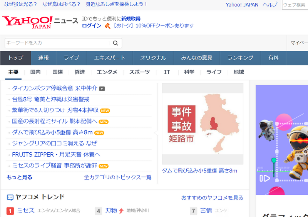Screen dimensions: 308x217
Task: Click the なぜ蛍は光る？ banner link
Action: [x=20, y=4]
